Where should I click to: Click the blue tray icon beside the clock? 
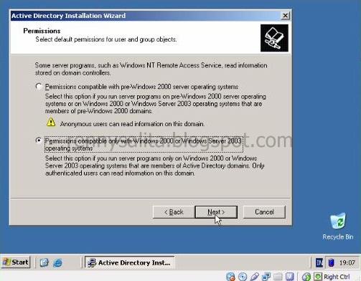coord(331,262)
